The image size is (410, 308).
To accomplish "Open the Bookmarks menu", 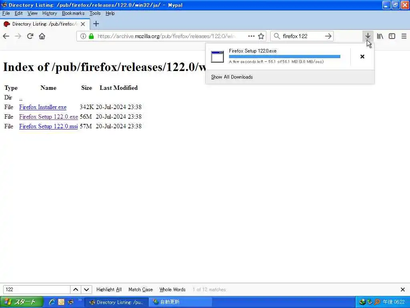I will click(73, 13).
